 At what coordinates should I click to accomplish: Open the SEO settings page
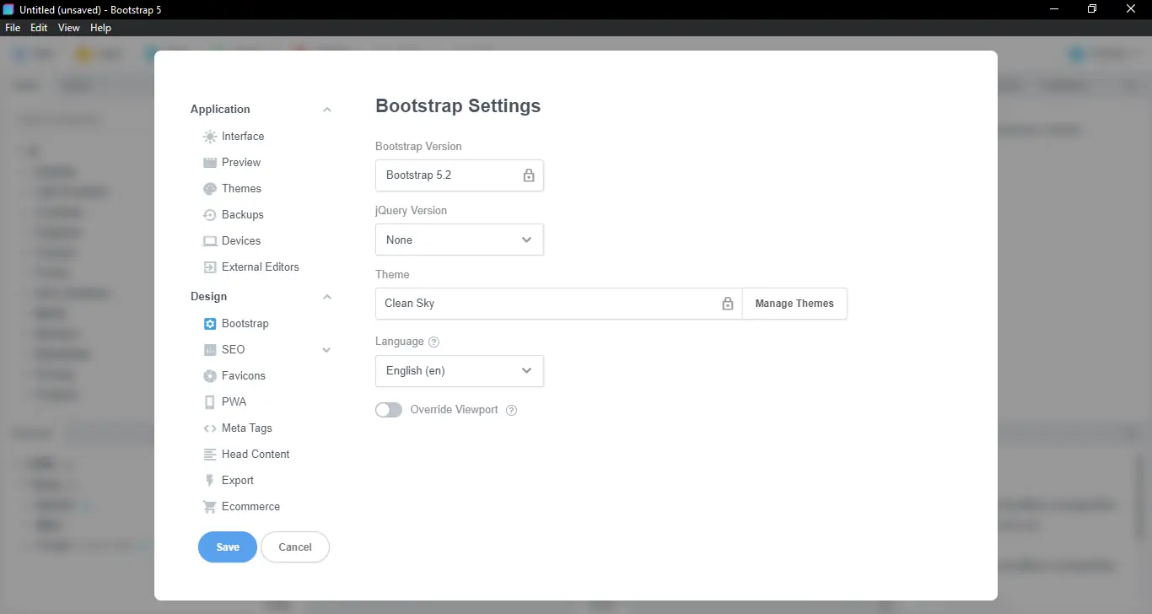(x=234, y=350)
